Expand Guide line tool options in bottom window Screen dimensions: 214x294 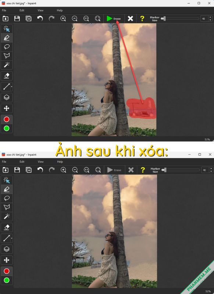(x=12, y=238)
